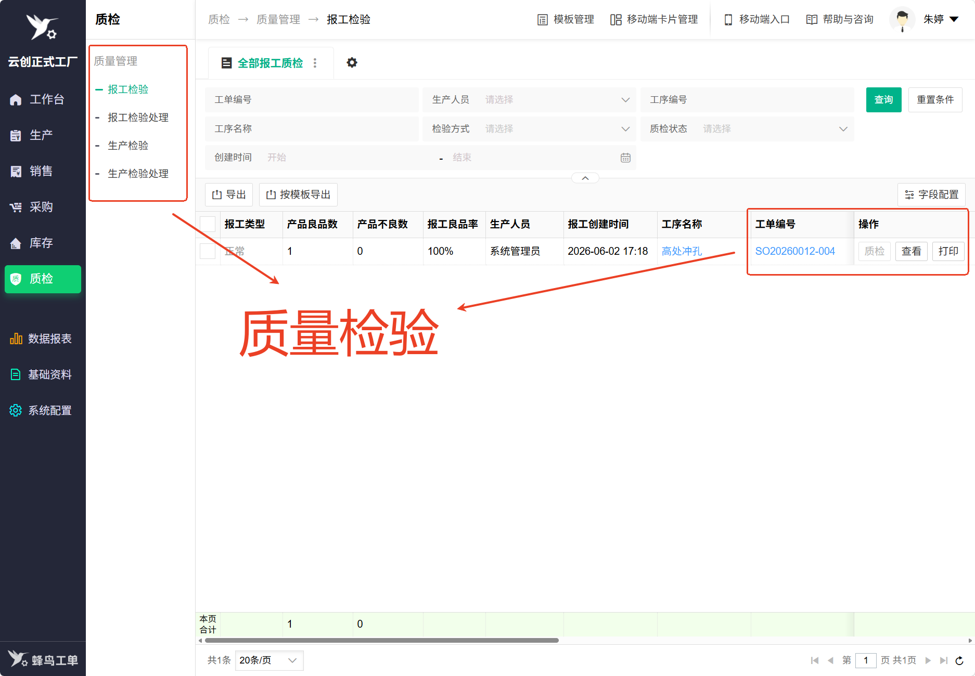This screenshot has height=676, width=975.
Task: Click the green 查询 button
Action: pos(884,100)
